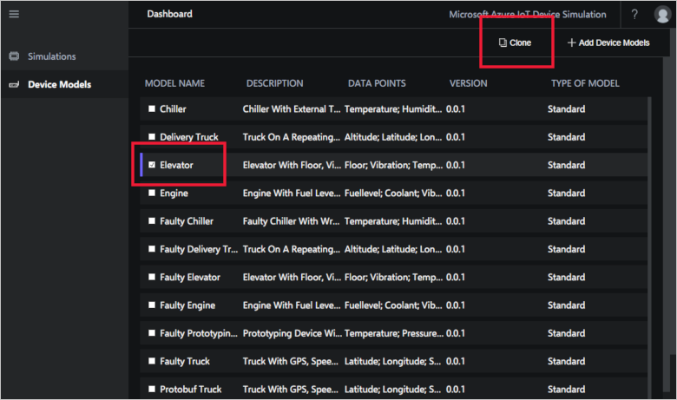Open the help question mark icon
The height and width of the screenshot is (400, 677).
coord(634,14)
